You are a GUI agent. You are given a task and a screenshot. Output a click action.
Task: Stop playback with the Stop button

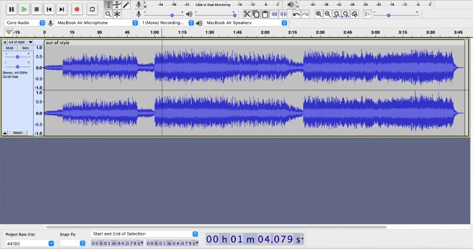[x=37, y=9]
